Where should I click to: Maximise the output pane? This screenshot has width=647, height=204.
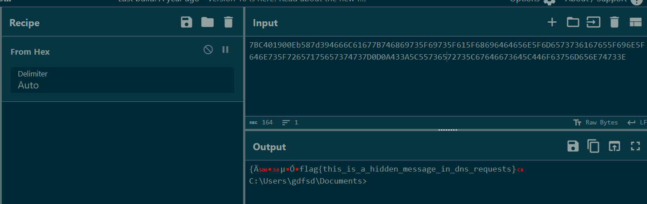635,146
